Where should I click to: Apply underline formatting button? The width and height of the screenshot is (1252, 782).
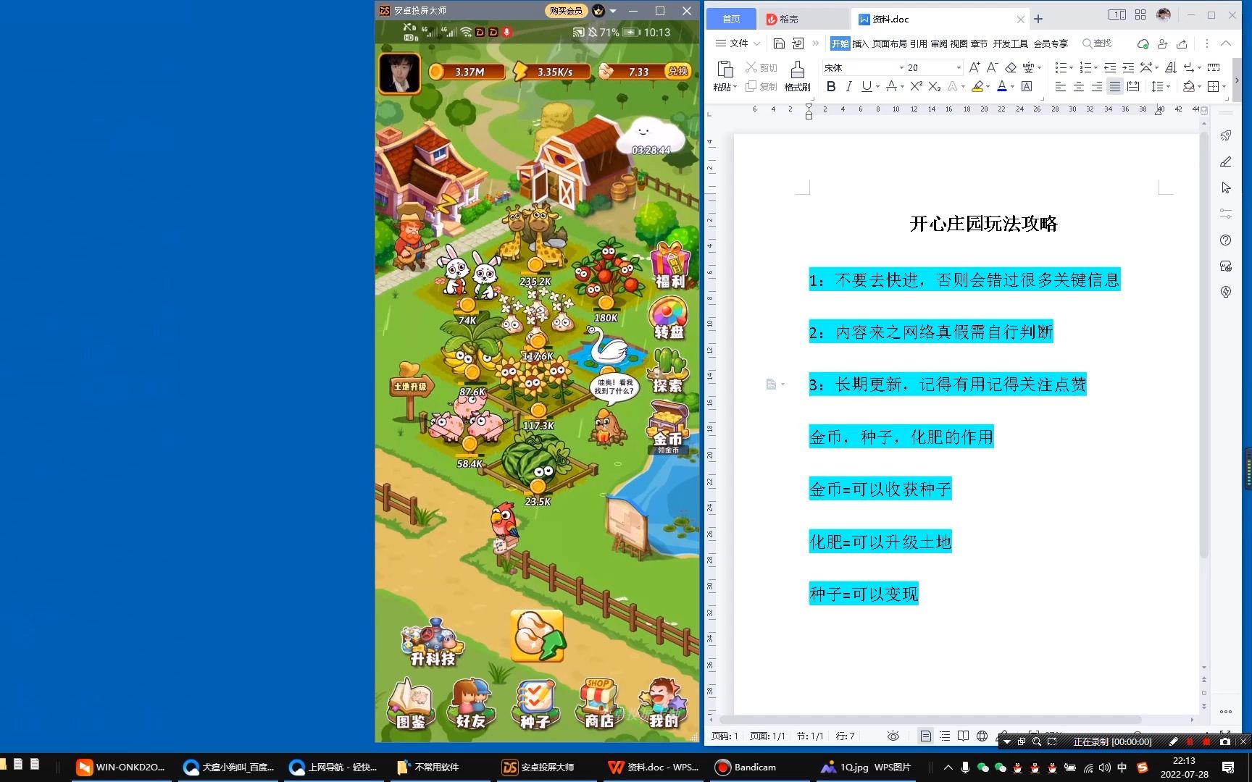click(867, 87)
